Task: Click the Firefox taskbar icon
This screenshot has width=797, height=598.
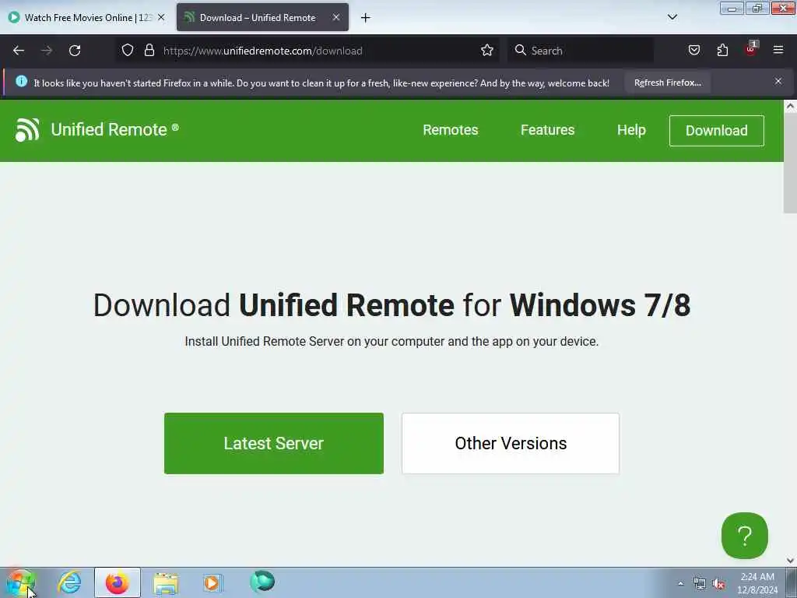Action: (x=117, y=582)
